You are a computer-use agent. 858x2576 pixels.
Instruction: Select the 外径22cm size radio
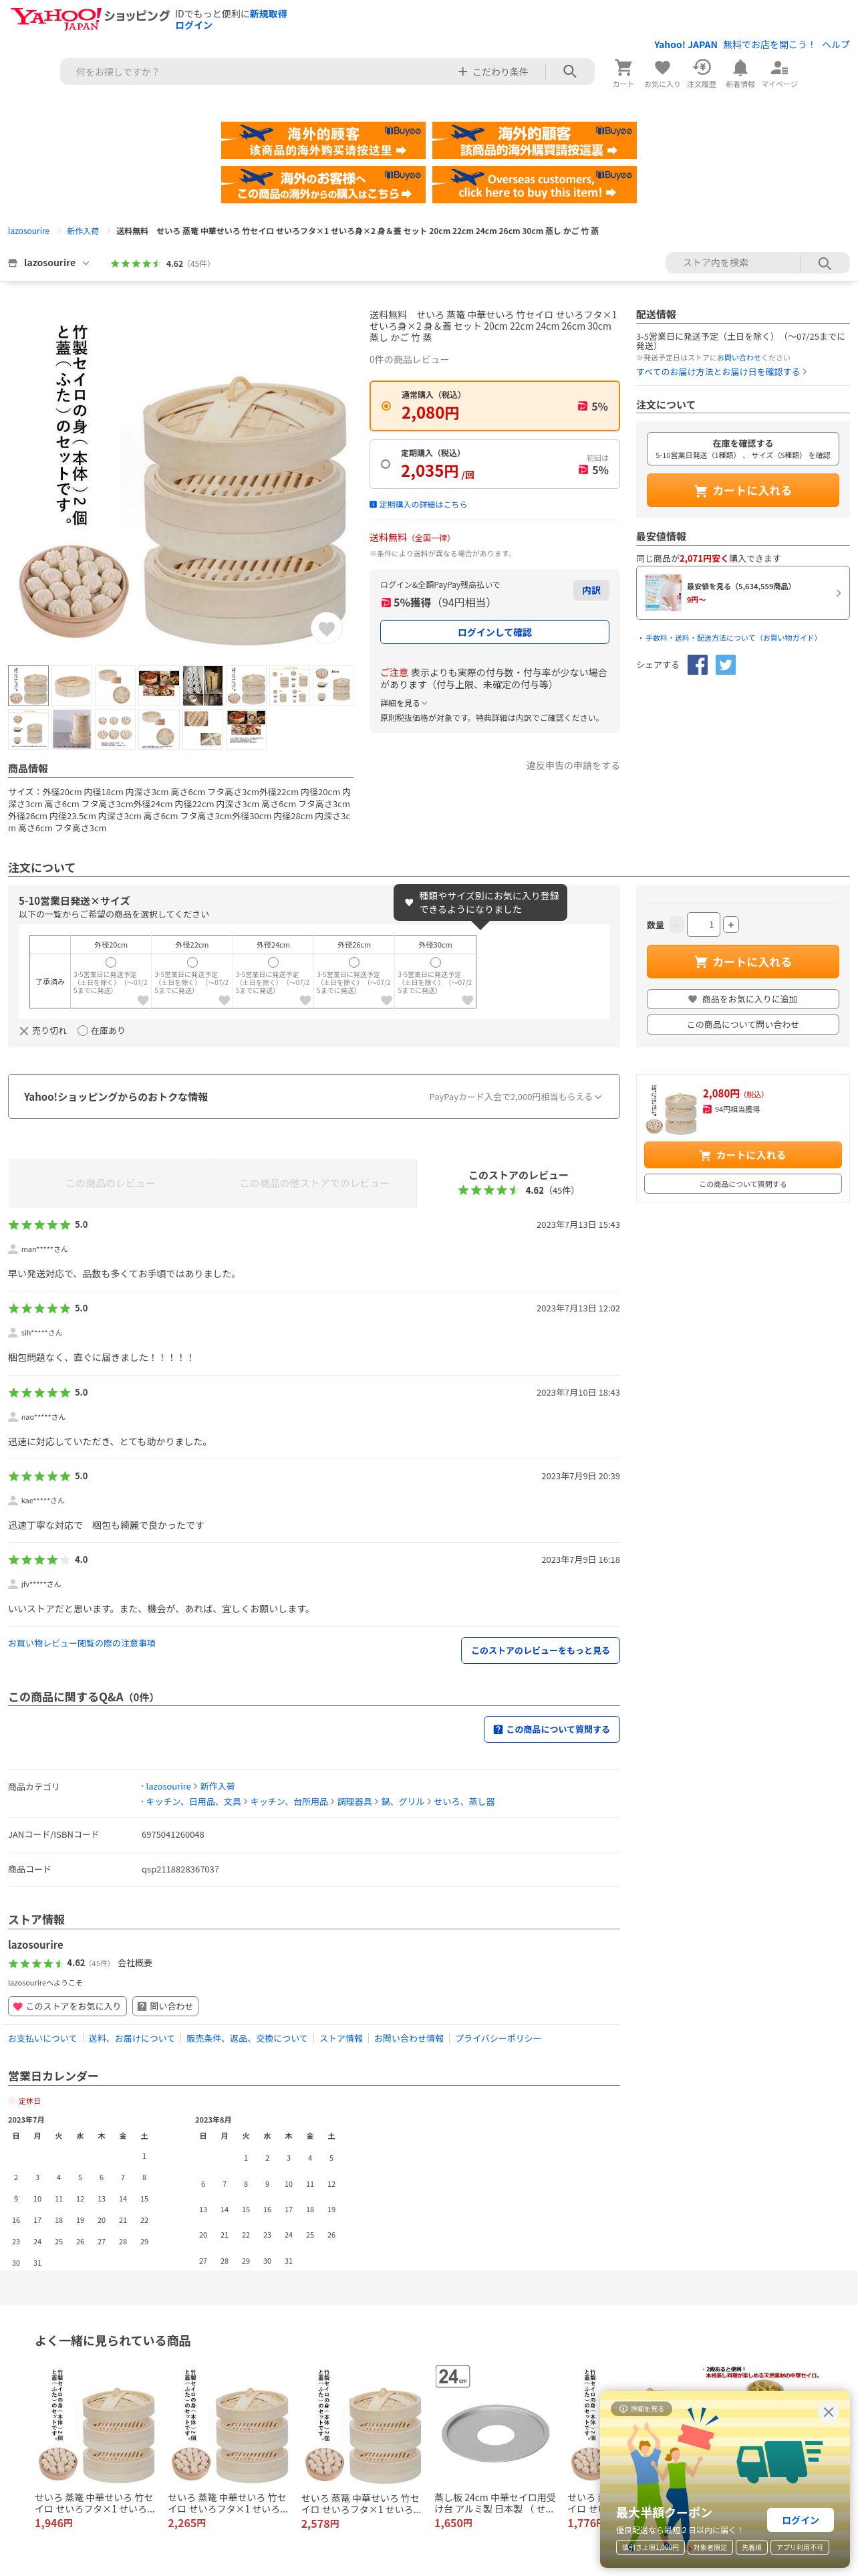pos(192,962)
